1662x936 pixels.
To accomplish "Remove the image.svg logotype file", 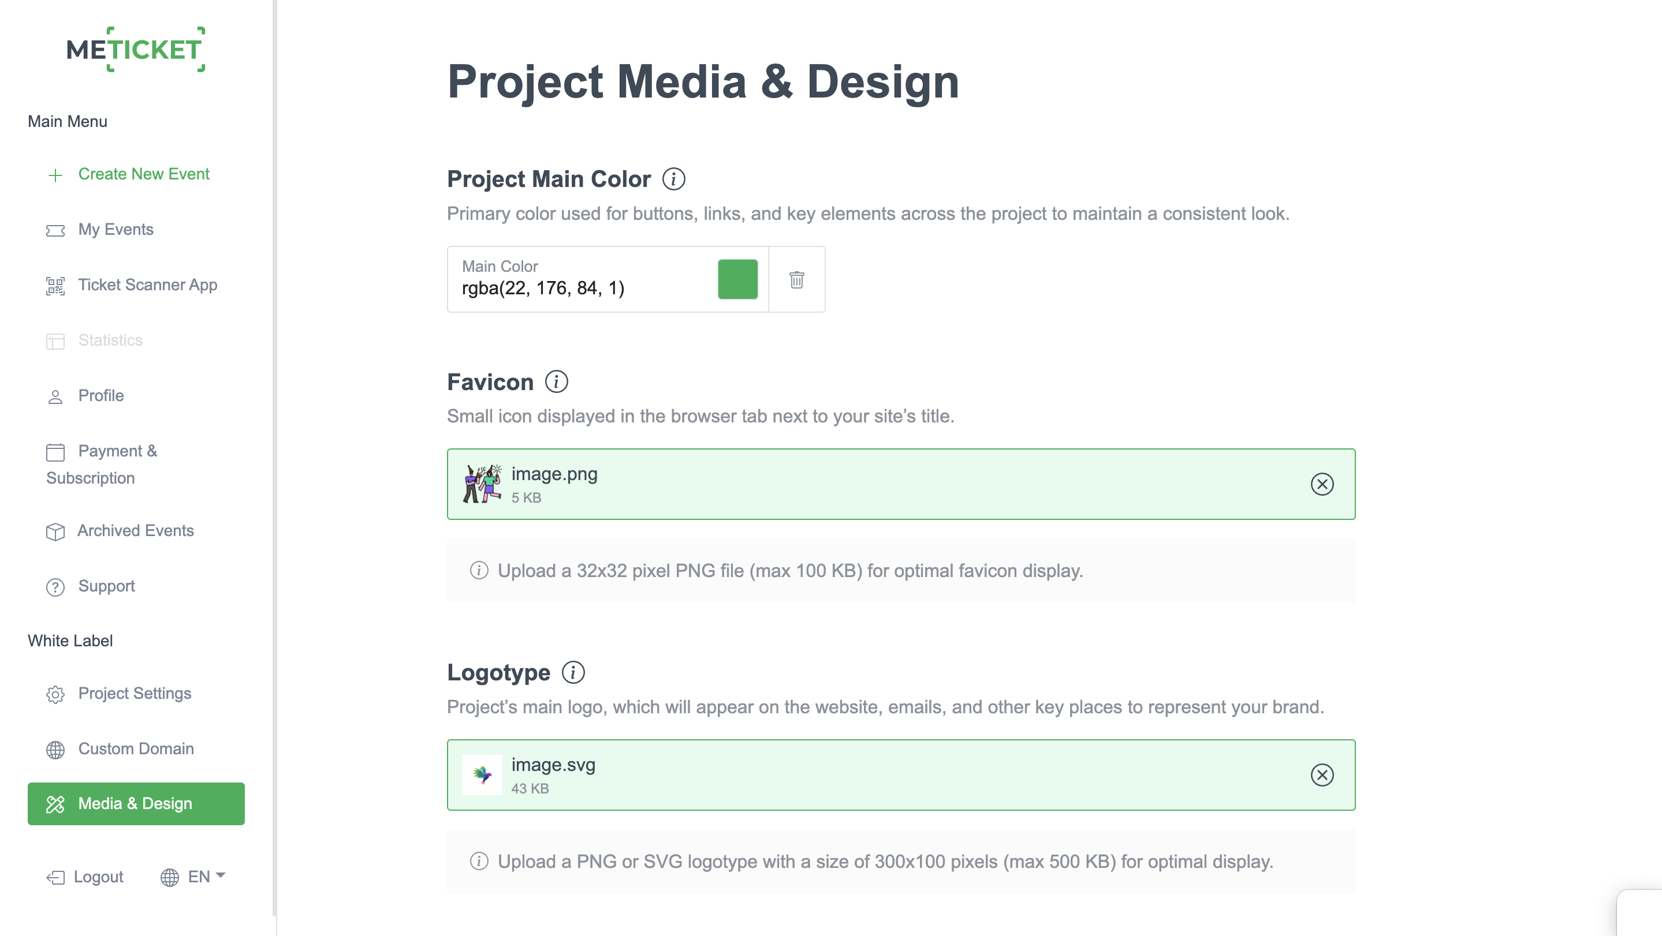I will (x=1321, y=775).
